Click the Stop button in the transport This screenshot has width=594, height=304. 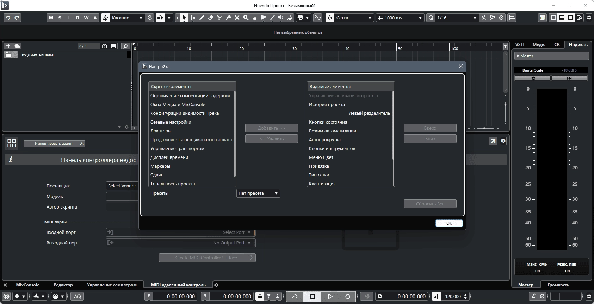[313, 297]
